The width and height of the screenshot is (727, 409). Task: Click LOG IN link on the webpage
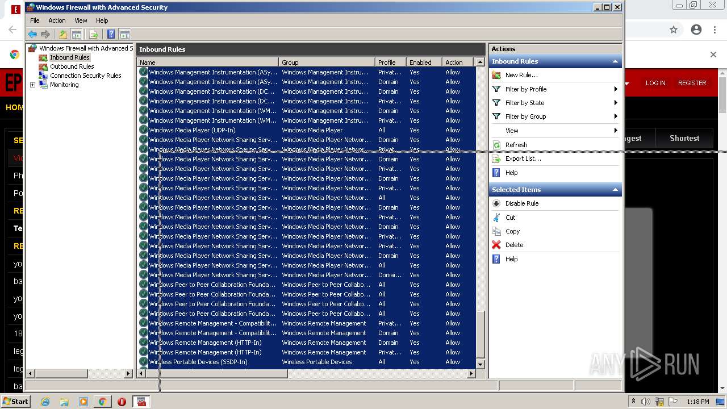(x=655, y=83)
